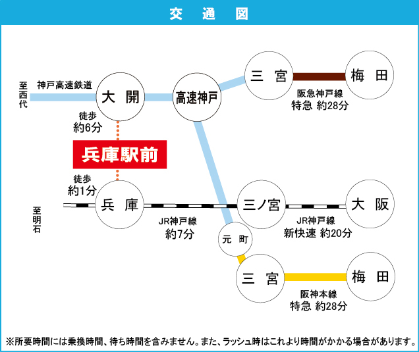Click the 大開 station circle
The image size is (419, 352).
point(120,97)
